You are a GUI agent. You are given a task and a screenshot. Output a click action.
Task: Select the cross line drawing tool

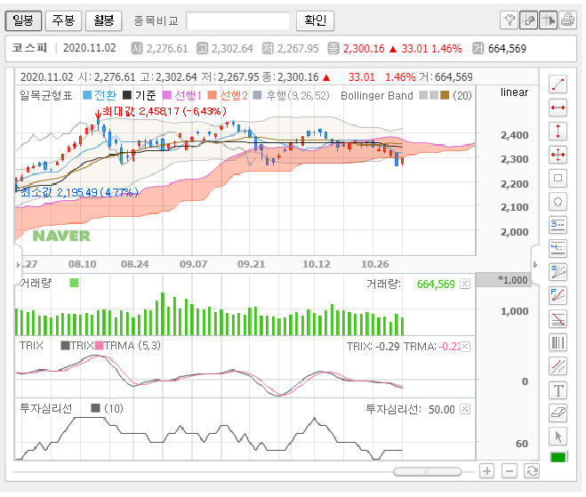(558, 155)
